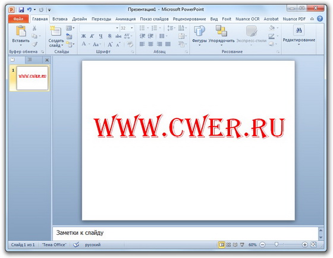Click the notes pane scroll down arrow
Image resolution: width=333 pixels, height=258 pixels.
321,237
